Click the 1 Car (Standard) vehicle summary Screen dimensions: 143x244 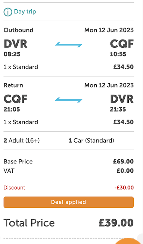coord(91,141)
